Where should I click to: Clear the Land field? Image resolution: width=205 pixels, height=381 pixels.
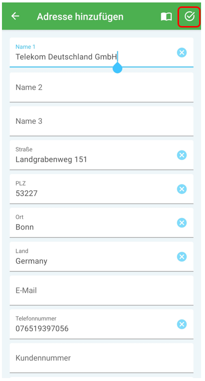click(x=182, y=257)
